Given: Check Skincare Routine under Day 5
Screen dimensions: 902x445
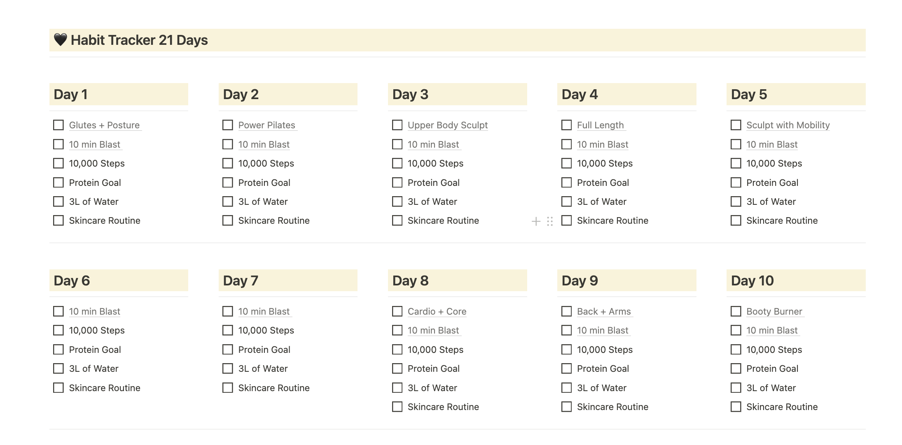Looking at the screenshot, I should (x=736, y=220).
